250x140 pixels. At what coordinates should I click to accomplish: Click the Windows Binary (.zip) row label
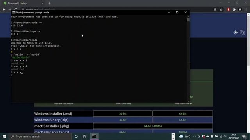tap(51, 120)
